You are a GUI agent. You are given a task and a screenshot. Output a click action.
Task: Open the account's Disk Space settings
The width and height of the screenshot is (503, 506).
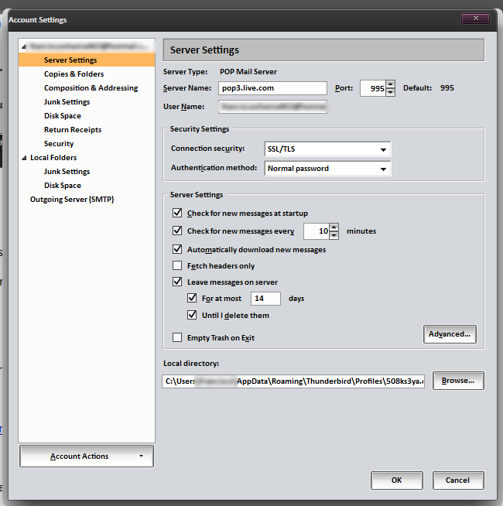coord(63,115)
